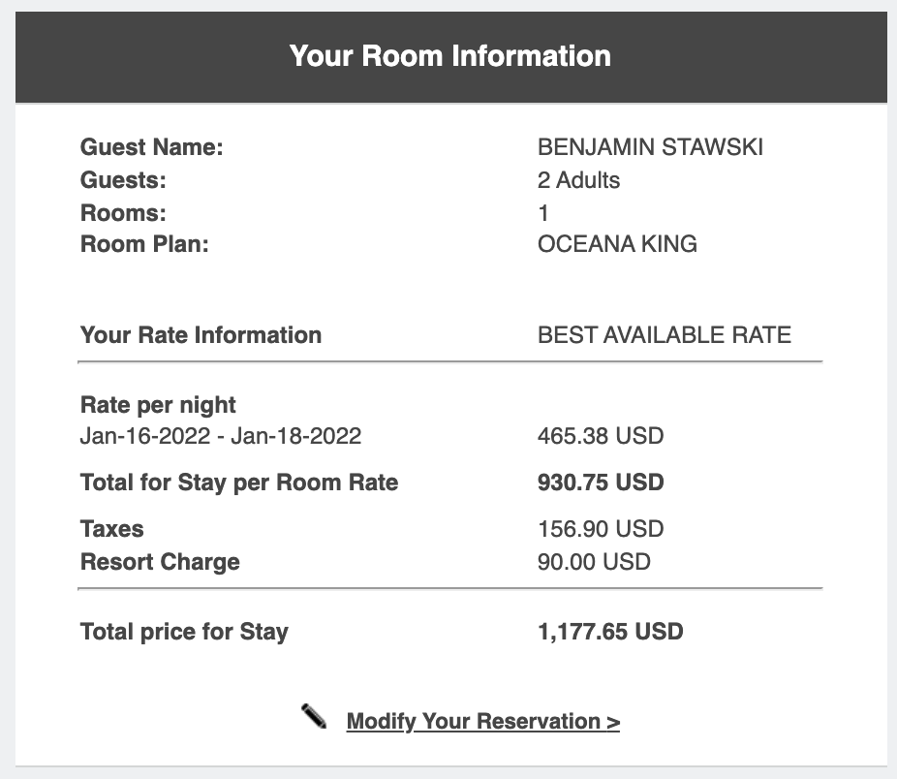Click the Rate per night heading
The width and height of the screenshot is (897, 779).
pos(156,405)
